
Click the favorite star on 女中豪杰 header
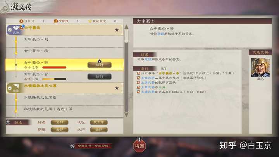tap(117, 30)
